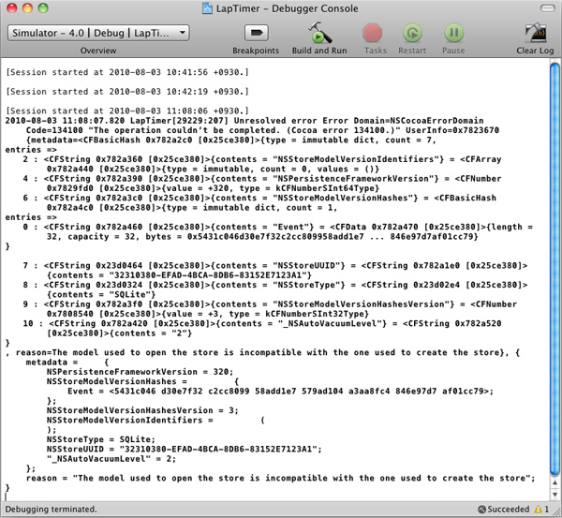This screenshot has width=562, height=518.
Task: Click the Session started 11:08:06 line
Action: coord(127,111)
